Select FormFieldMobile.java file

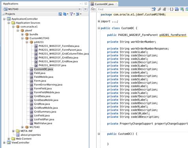tap(47, 92)
